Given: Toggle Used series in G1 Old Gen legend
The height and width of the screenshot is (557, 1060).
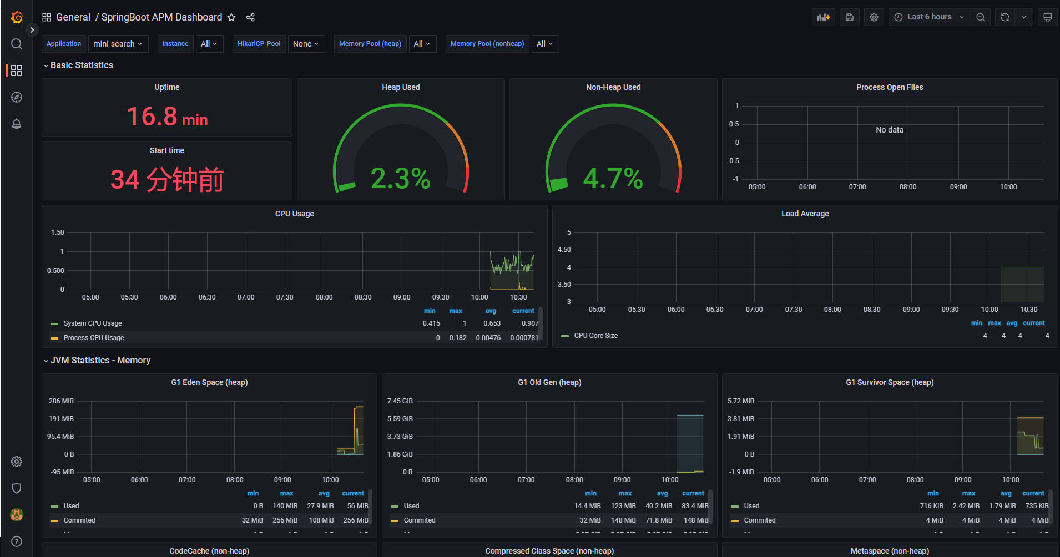Looking at the screenshot, I should pos(411,506).
